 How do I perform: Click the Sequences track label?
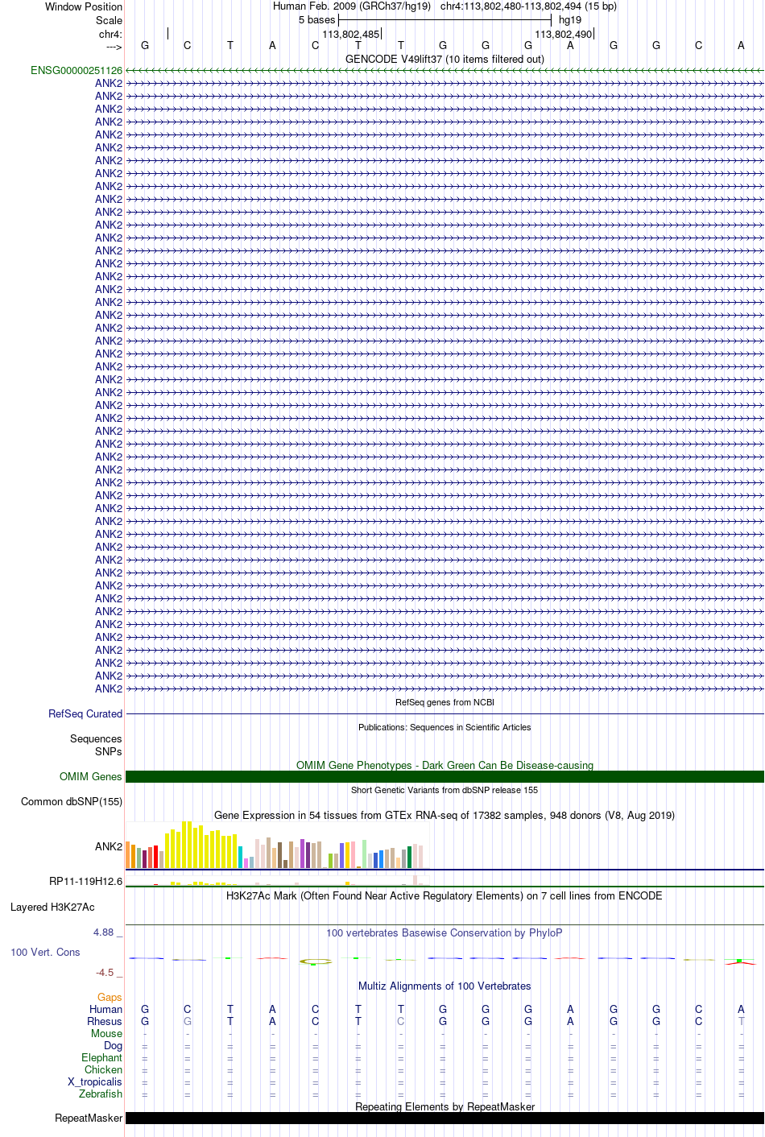pos(96,738)
